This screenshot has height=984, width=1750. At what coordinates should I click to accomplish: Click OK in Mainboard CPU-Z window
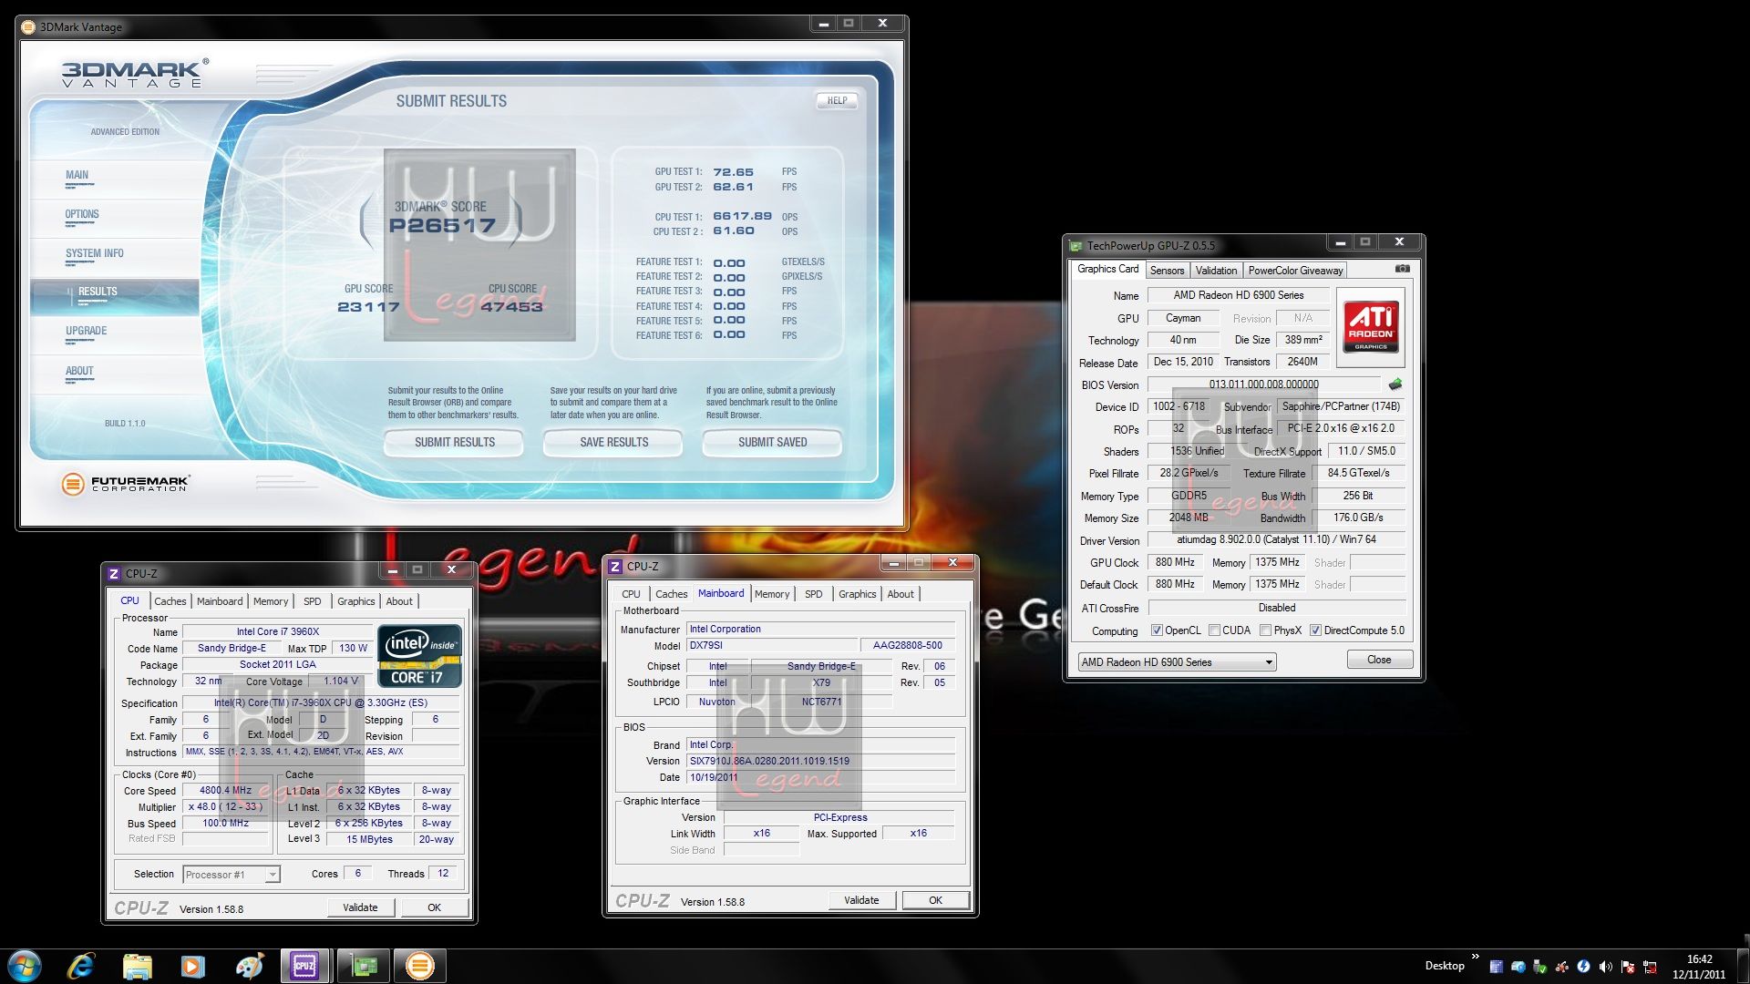[x=935, y=900]
